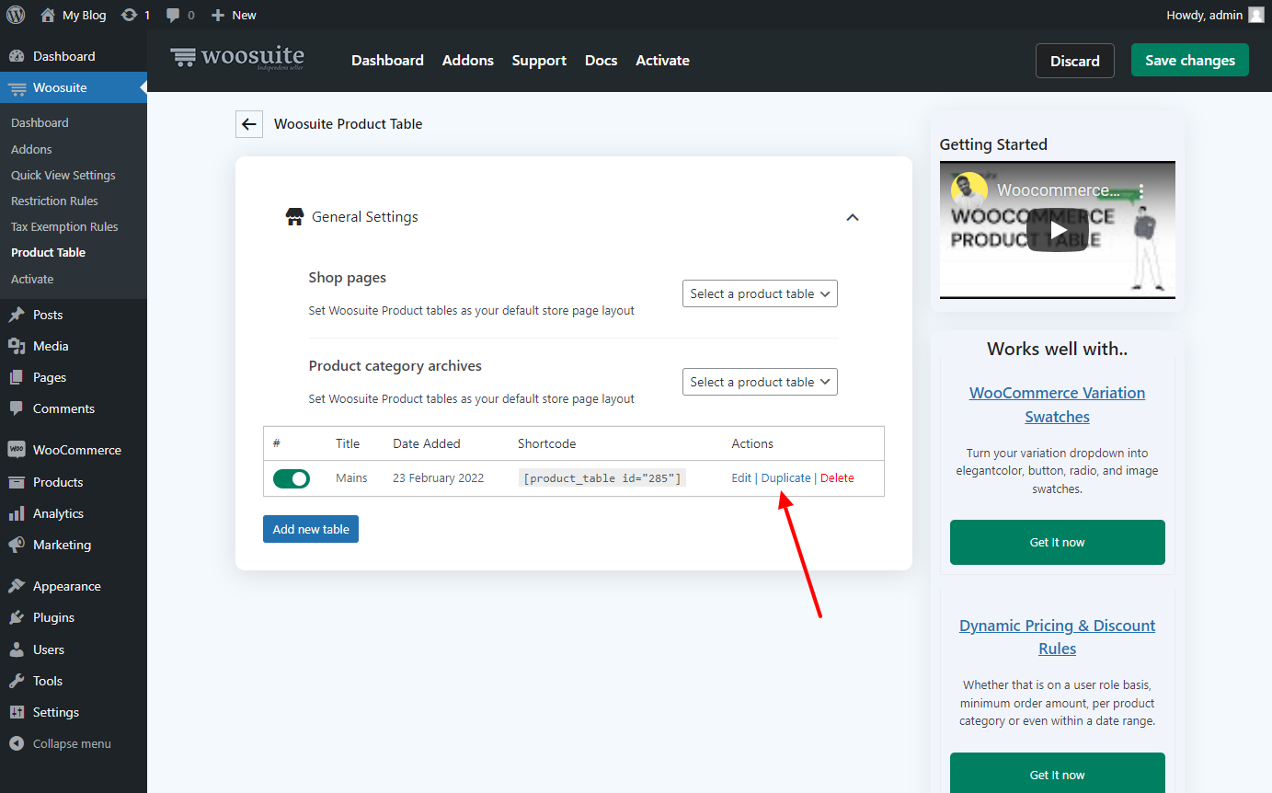This screenshot has width=1272, height=793.
Task: Open the Activate tab in header
Action: click(662, 61)
